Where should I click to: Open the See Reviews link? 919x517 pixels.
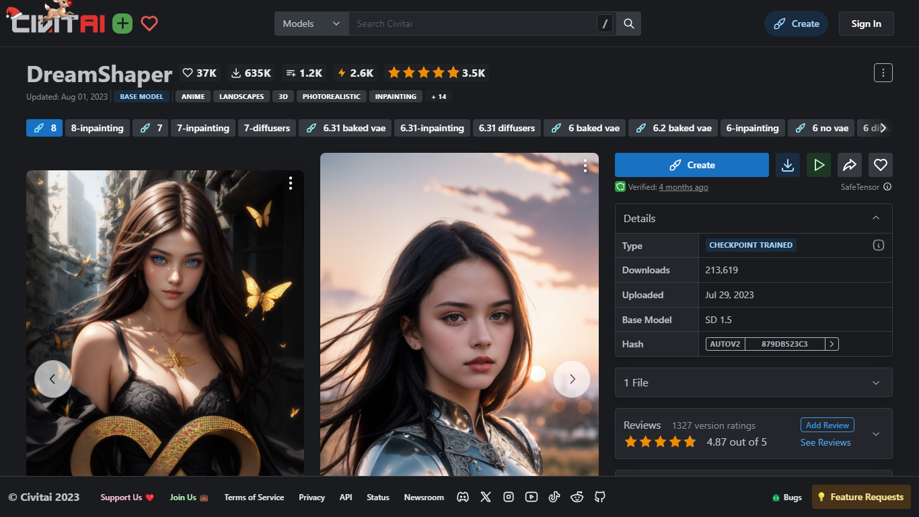(825, 442)
